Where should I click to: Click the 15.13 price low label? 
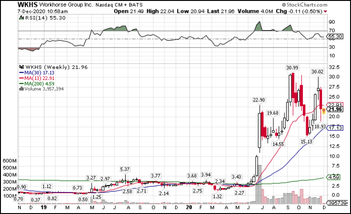pyautogui.click(x=306, y=141)
